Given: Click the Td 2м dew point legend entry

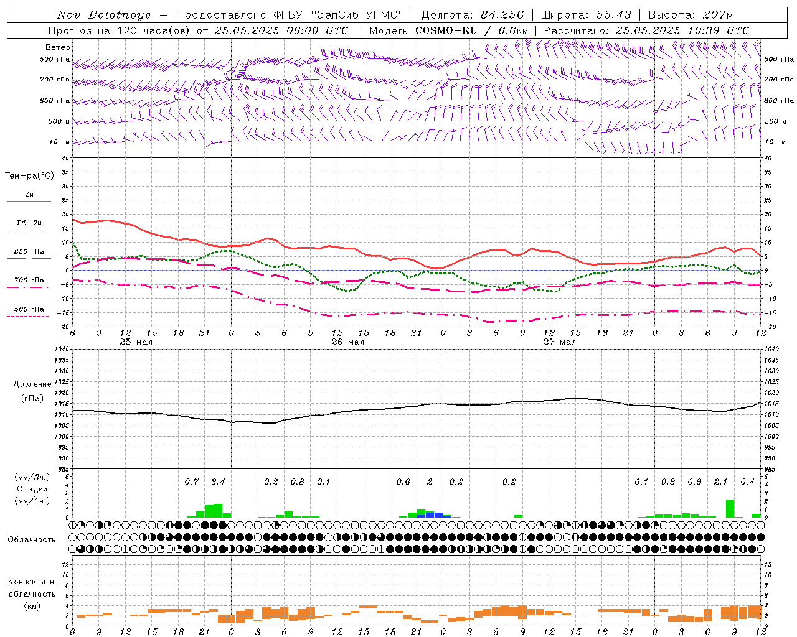Looking at the screenshot, I should [29, 225].
